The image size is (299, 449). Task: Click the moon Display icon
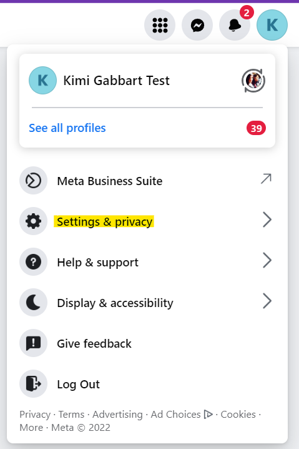[34, 303]
